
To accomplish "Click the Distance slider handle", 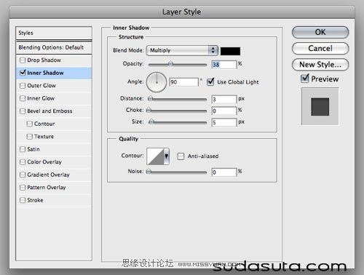I will tap(150, 98).
